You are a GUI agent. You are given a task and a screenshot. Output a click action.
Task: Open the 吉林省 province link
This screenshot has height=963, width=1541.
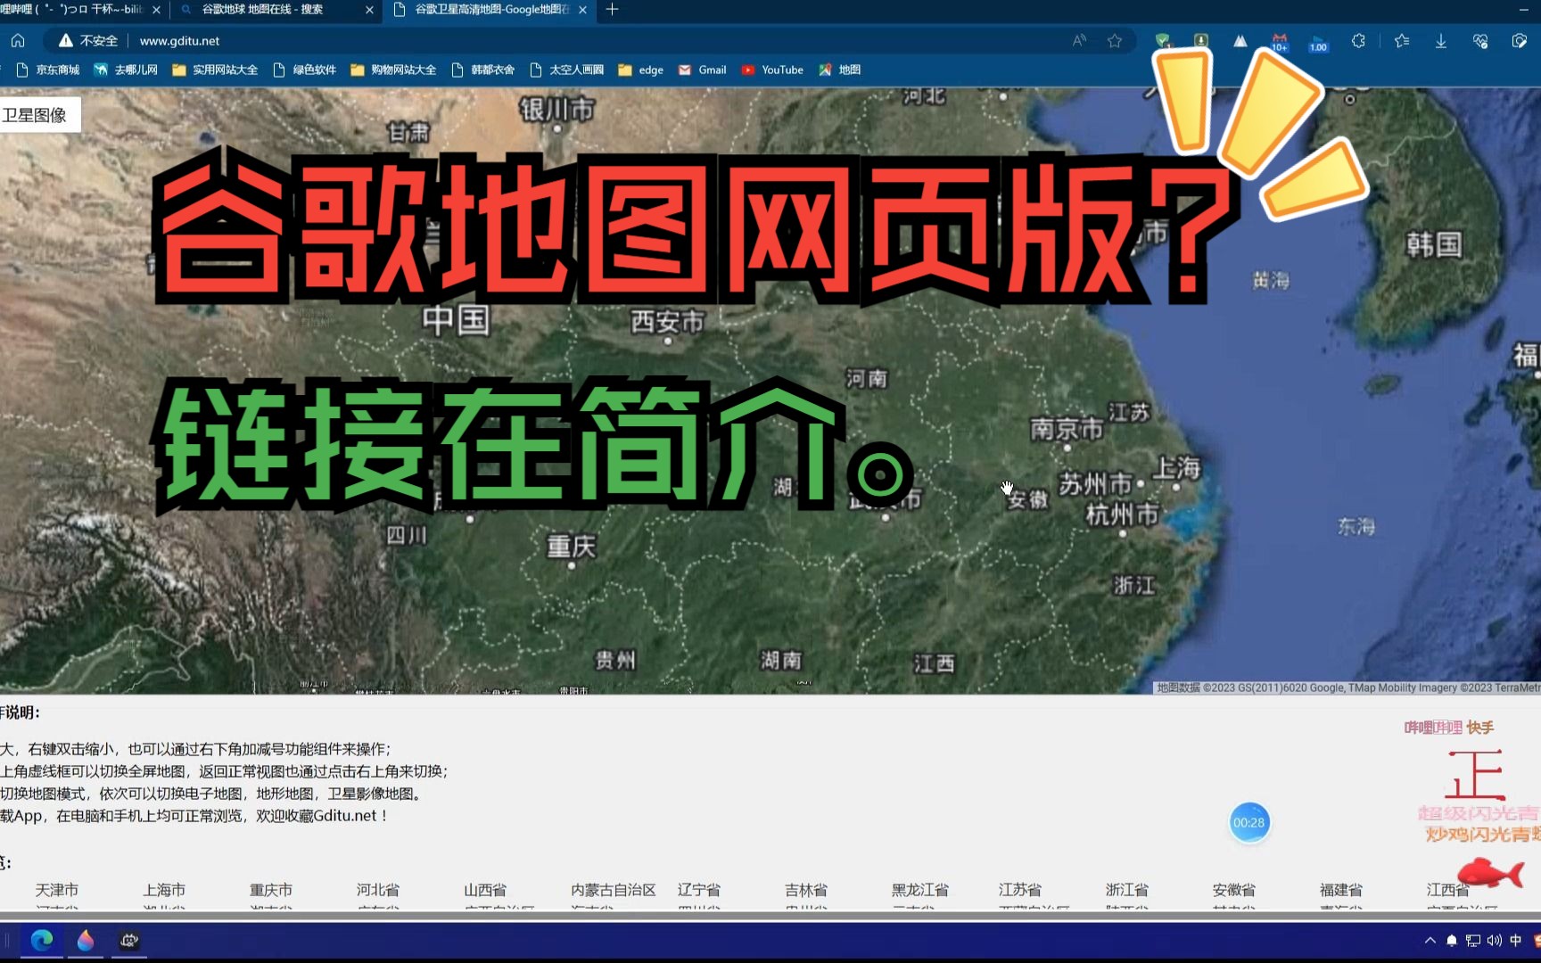tap(806, 890)
